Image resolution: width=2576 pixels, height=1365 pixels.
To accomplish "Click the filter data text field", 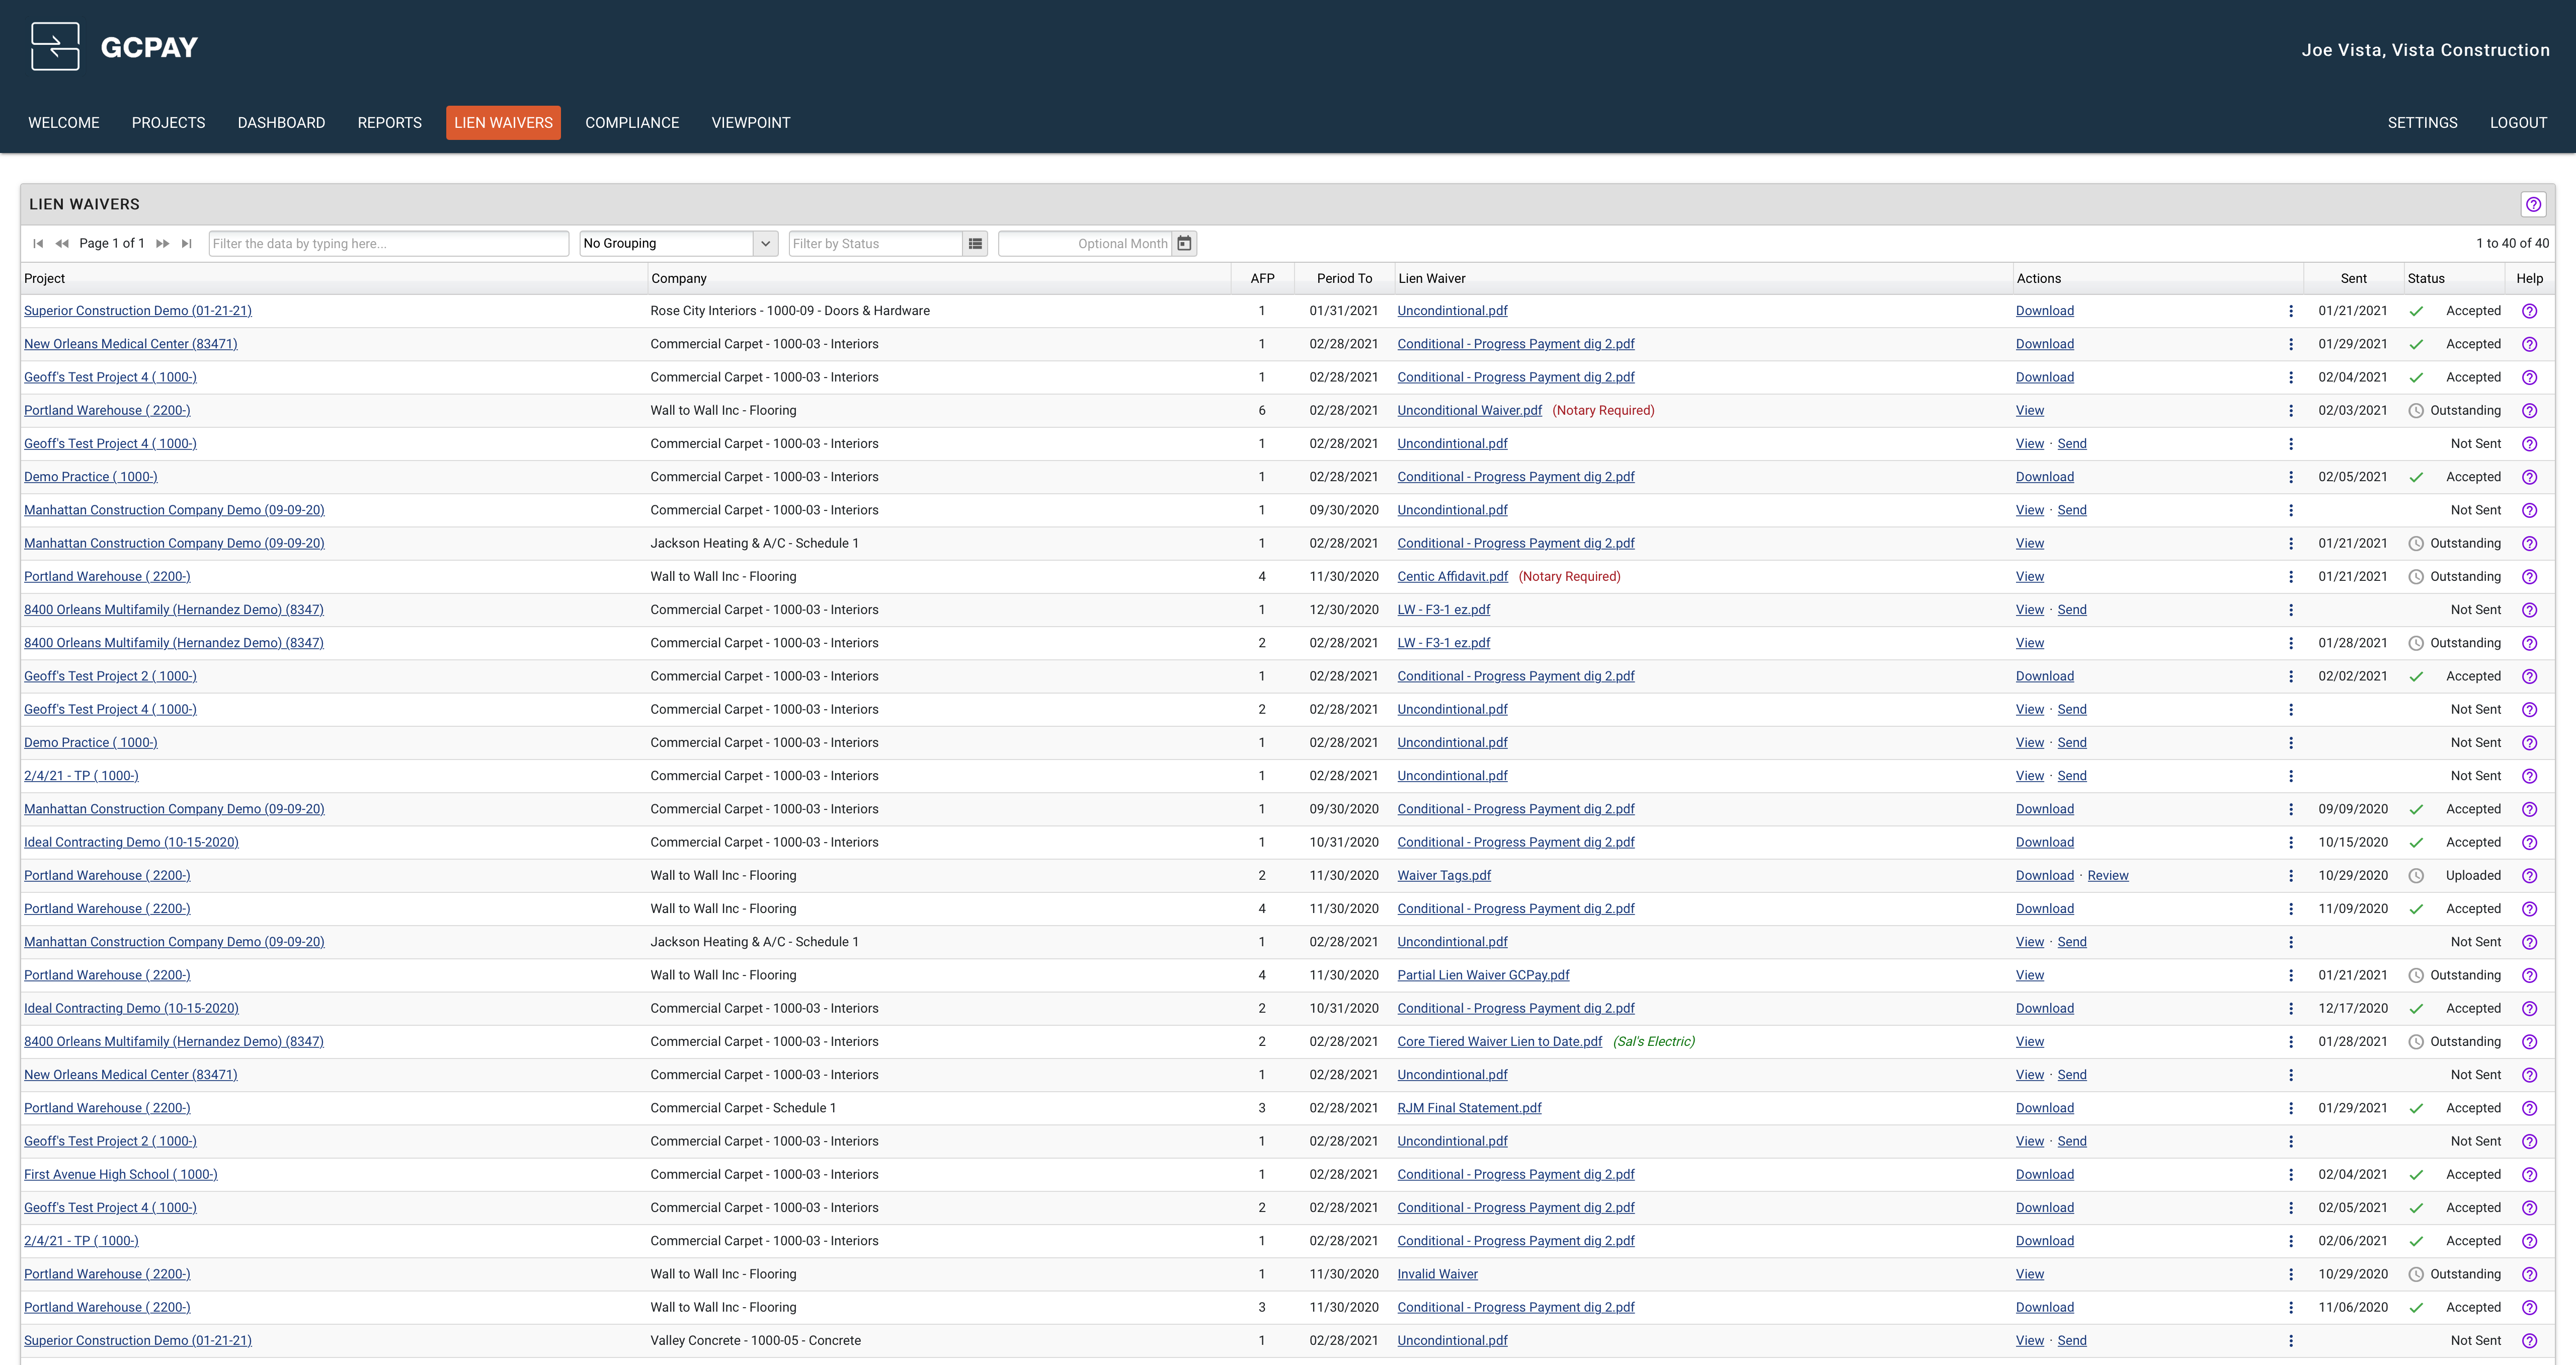I will tap(388, 243).
